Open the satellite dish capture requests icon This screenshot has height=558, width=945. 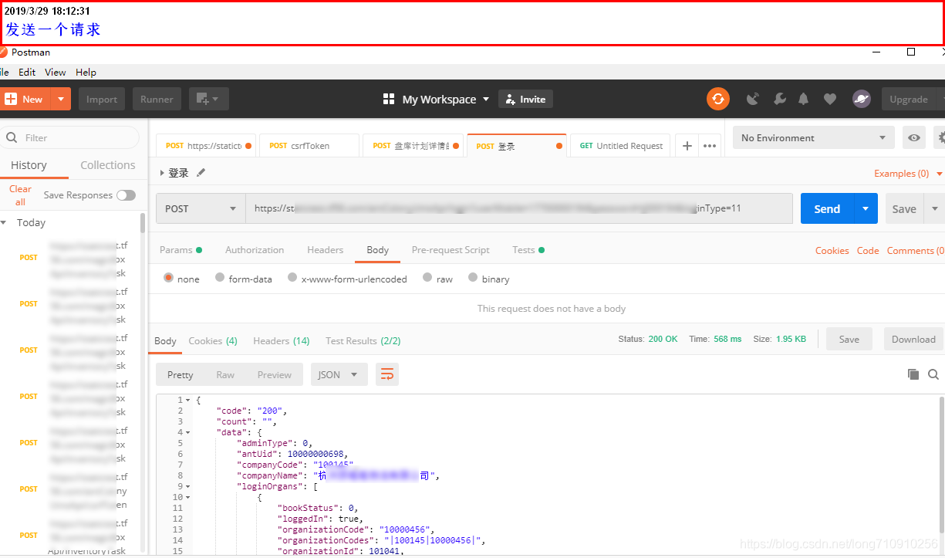[753, 99]
